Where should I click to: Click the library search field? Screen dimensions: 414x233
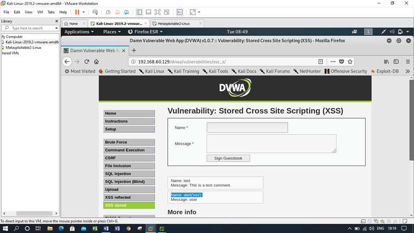point(30,28)
